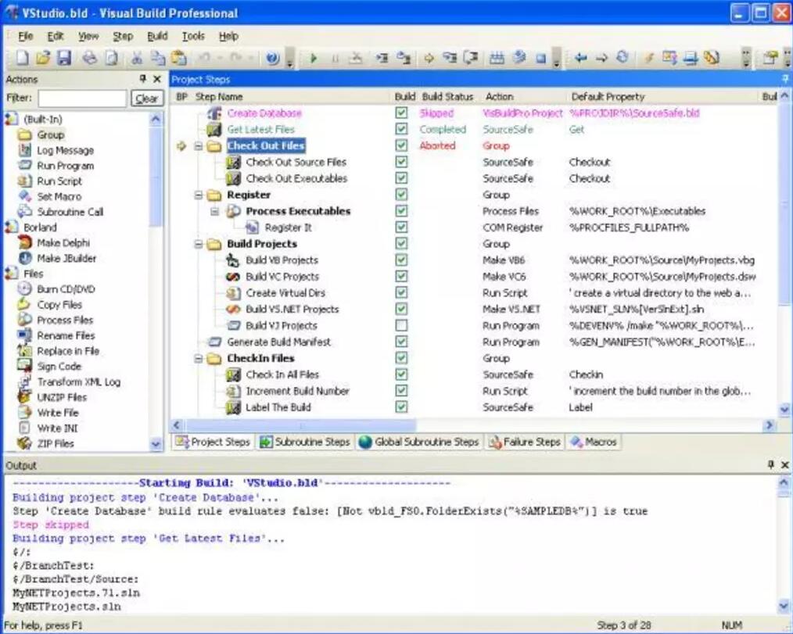Screen dimensions: 793x634
Task: Collapse the Build Projects group
Action: (199, 244)
